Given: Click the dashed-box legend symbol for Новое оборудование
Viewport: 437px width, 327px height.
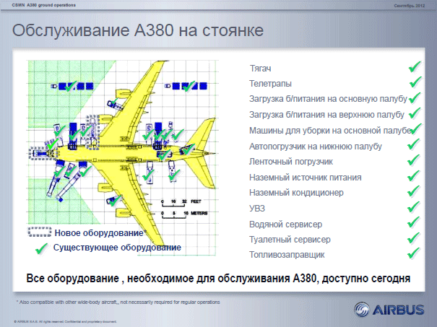Looking at the screenshot, I should 40,232.
